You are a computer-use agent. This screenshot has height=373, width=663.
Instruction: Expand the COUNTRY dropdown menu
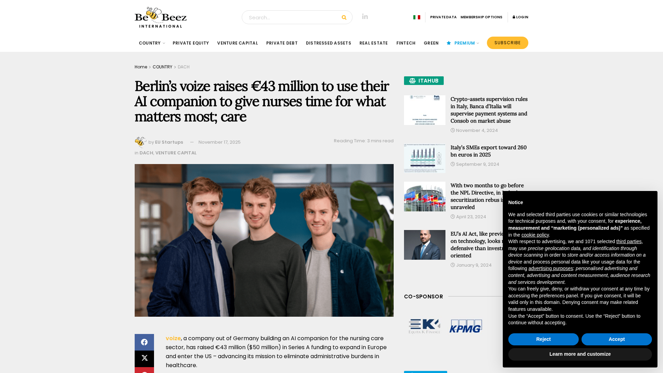[x=152, y=43]
